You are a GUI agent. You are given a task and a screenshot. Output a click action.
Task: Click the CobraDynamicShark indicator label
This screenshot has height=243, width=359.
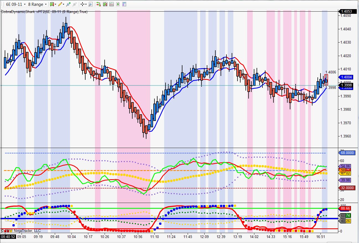44,12
